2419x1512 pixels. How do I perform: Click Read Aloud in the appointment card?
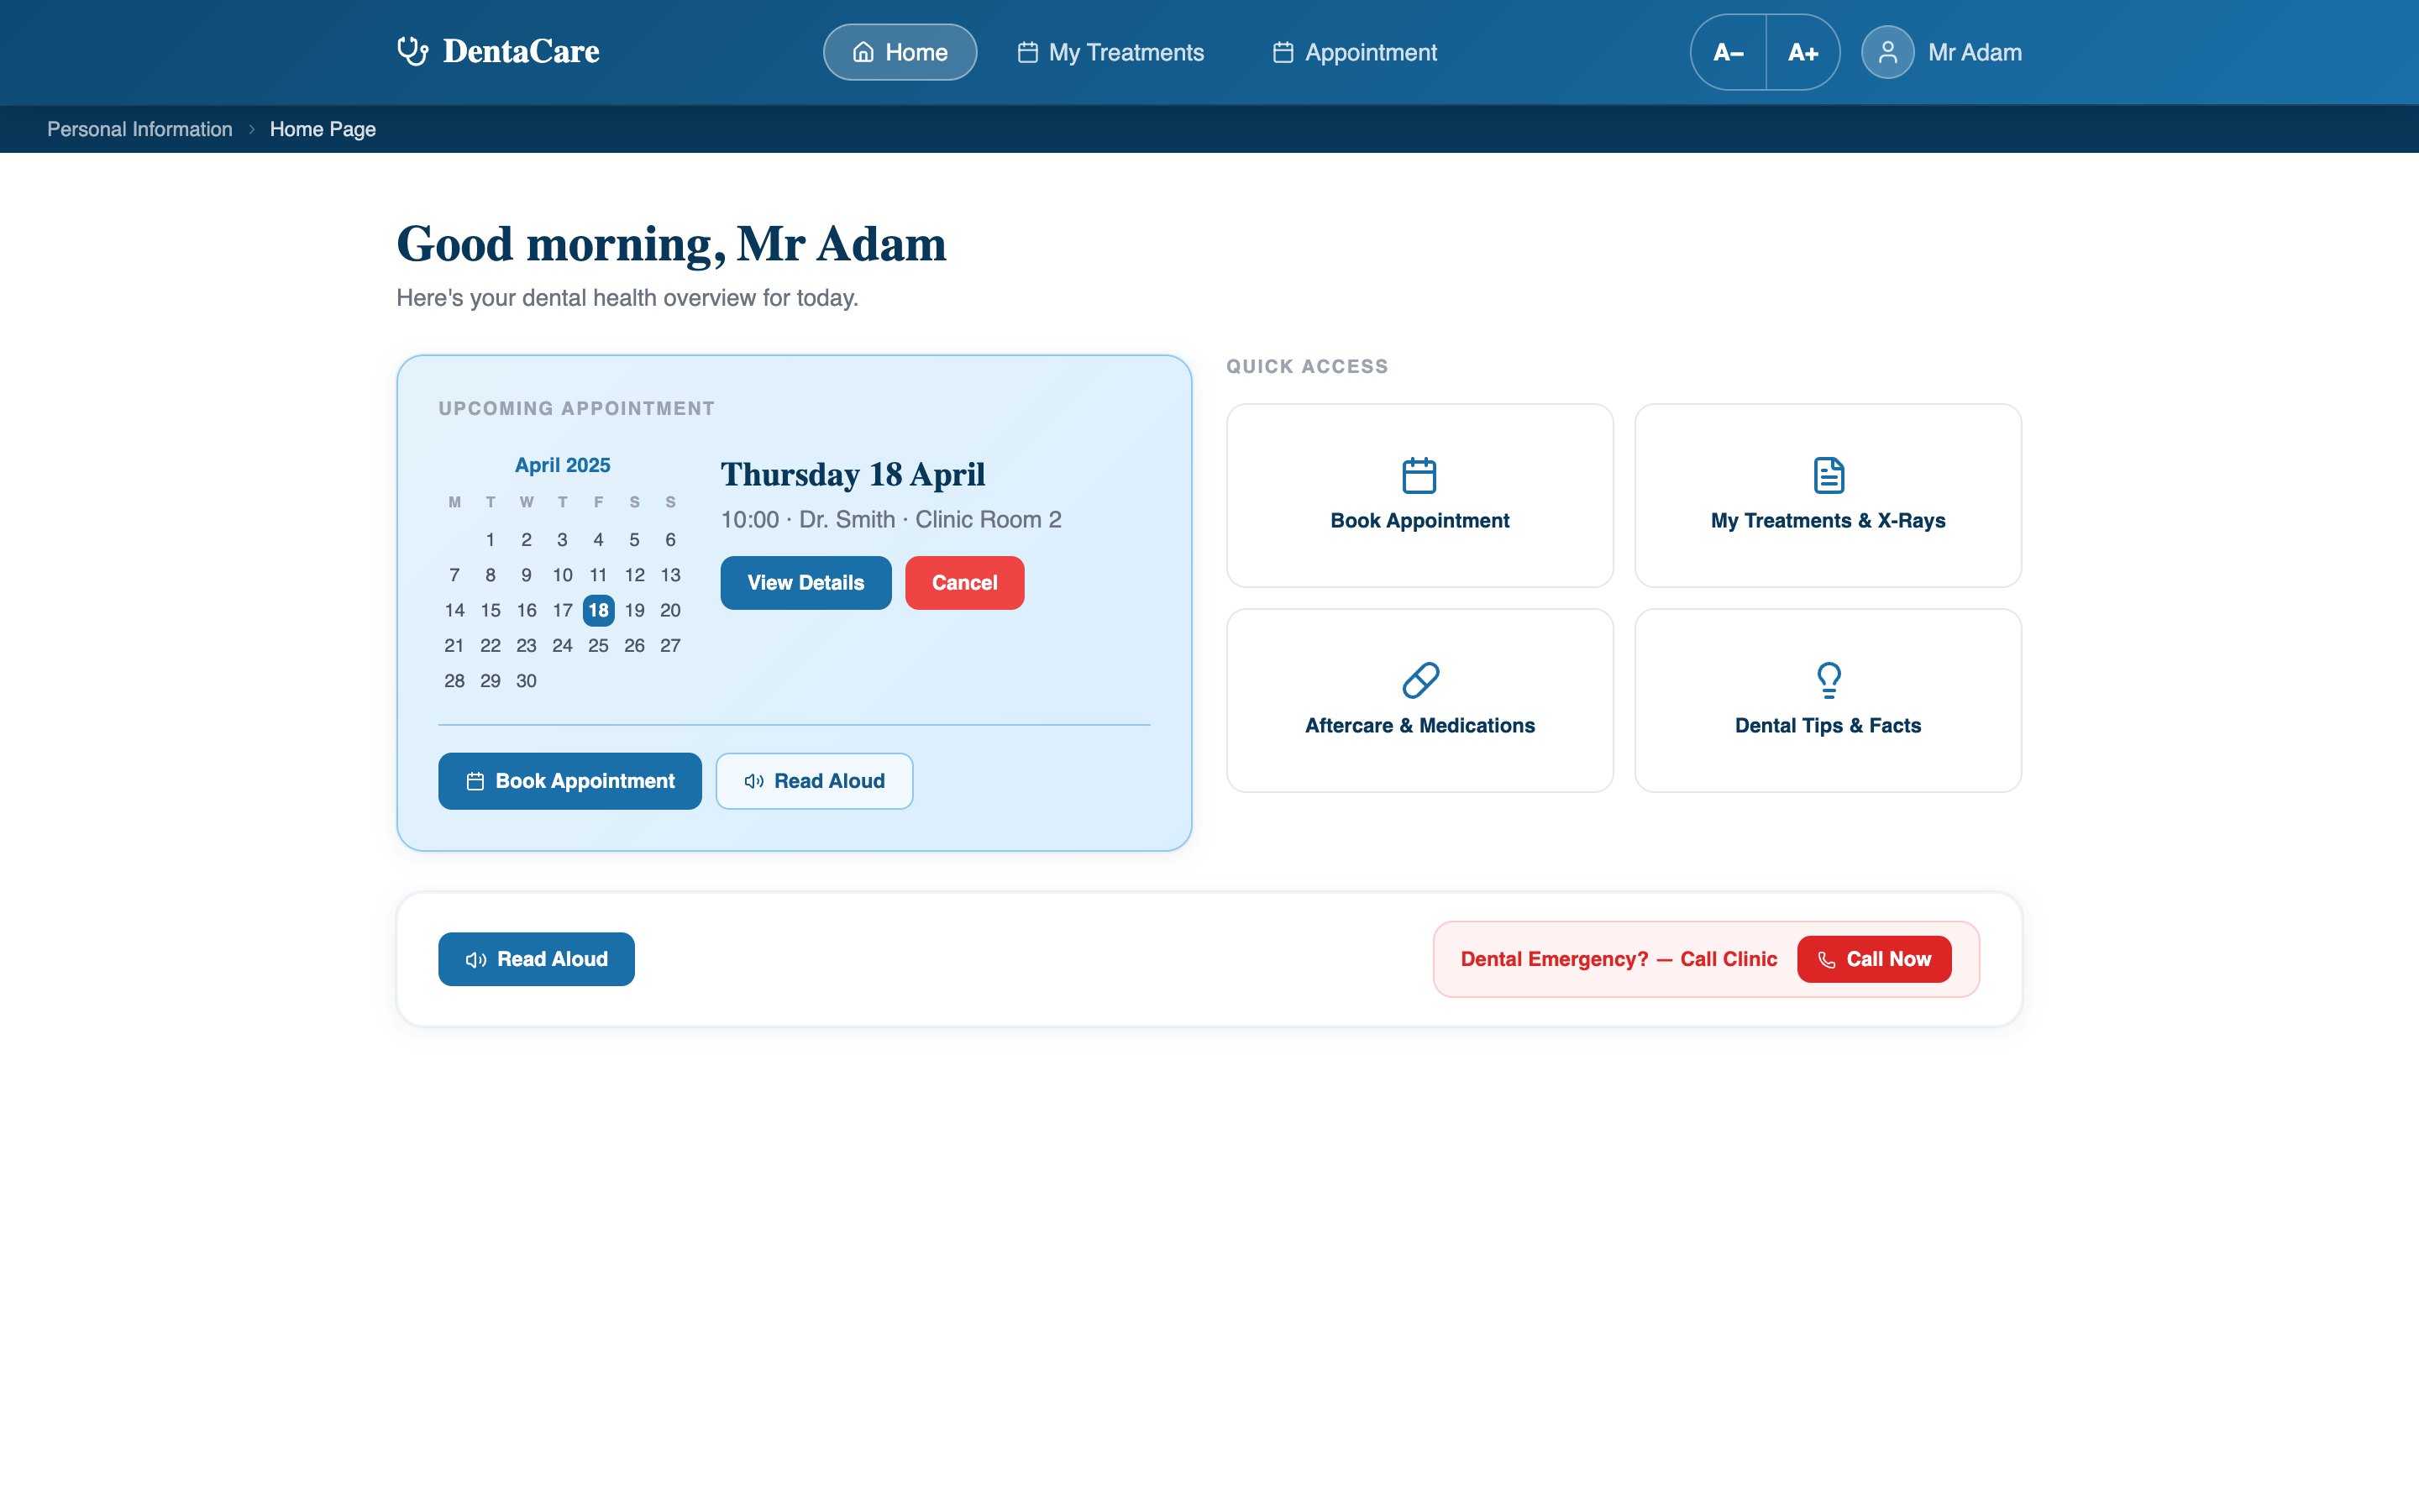[x=815, y=781]
